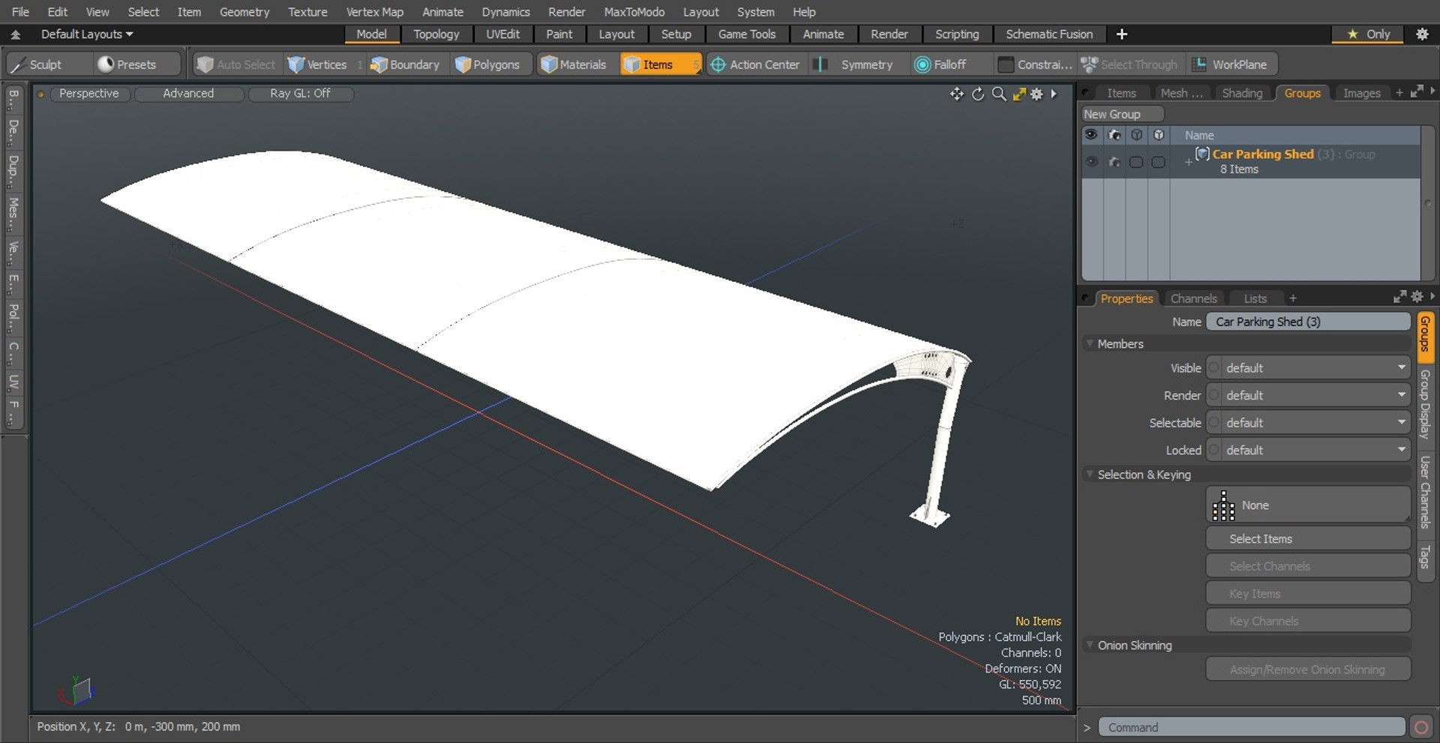Click the New Group button
Viewport: 1440px width, 743px height.
(x=1122, y=114)
